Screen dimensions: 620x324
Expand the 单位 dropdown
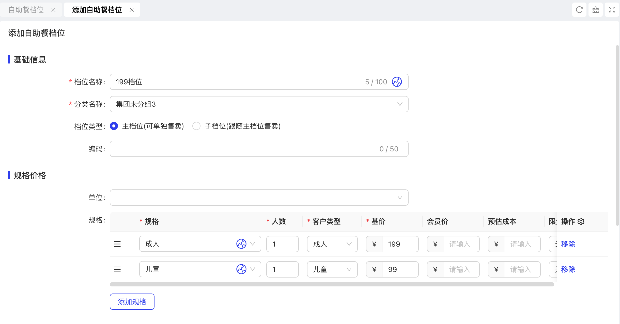(259, 198)
